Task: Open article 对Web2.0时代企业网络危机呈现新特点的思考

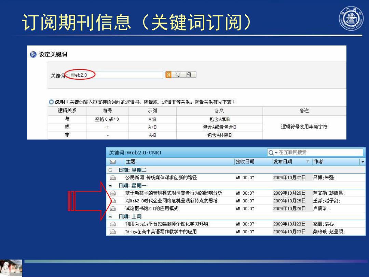Action: (171, 201)
